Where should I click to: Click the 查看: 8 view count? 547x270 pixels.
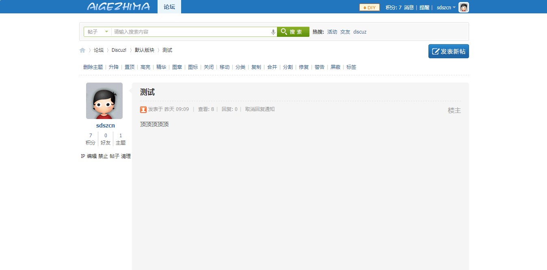coord(206,109)
